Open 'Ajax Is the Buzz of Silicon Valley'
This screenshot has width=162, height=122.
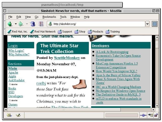coord(118,75)
